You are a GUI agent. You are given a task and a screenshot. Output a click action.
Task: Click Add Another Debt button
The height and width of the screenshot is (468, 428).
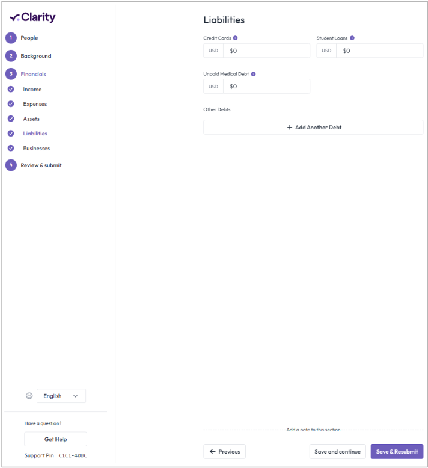point(313,128)
